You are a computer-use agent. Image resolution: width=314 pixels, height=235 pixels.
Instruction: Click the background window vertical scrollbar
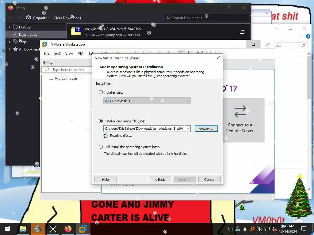point(309,77)
